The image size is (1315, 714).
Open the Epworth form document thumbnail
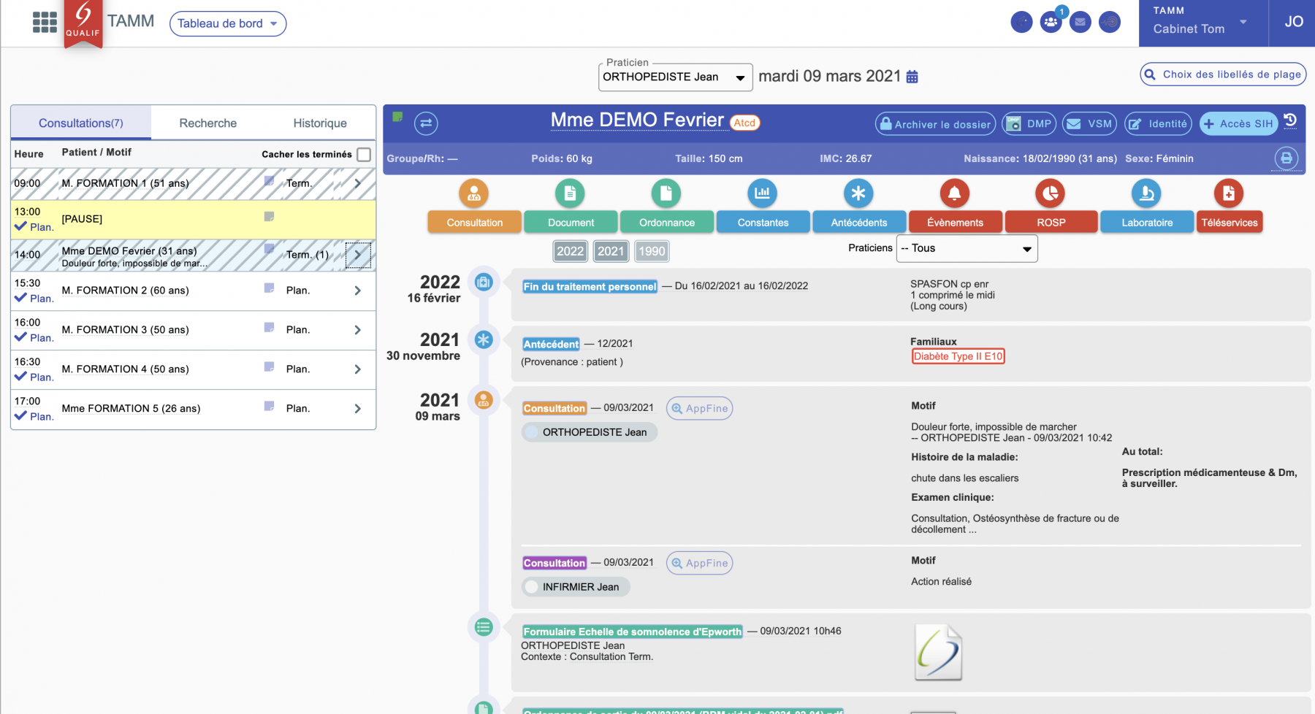tap(938, 652)
